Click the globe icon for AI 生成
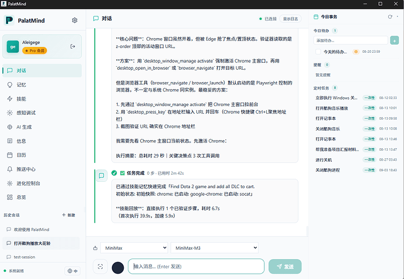Screen dimensions: 404x279 click(x=10, y=127)
